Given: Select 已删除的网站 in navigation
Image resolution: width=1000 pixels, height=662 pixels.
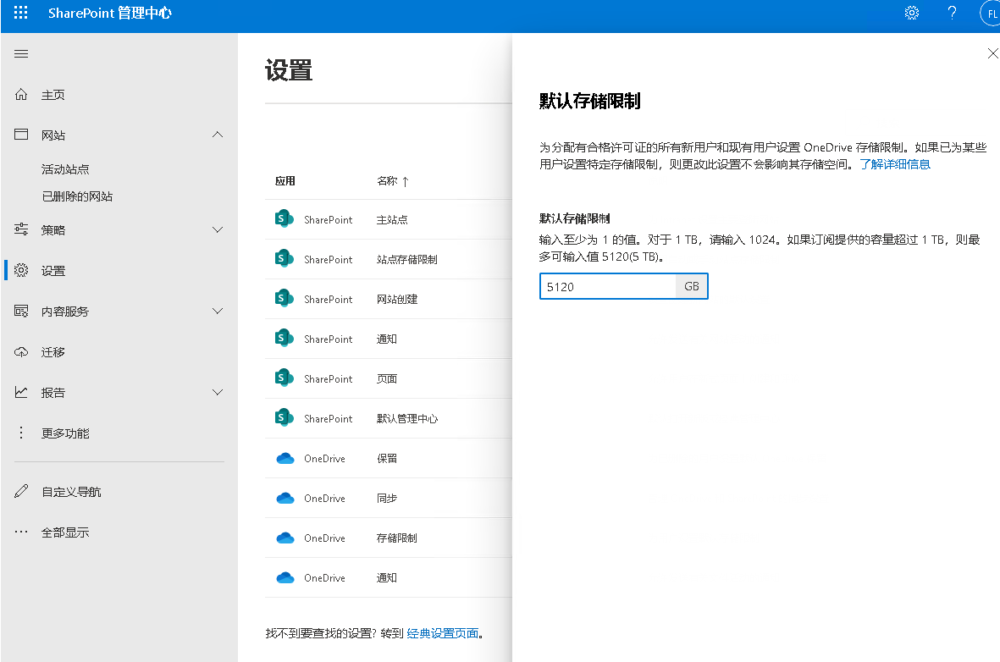Looking at the screenshot, I should click(x=77, y=196).
